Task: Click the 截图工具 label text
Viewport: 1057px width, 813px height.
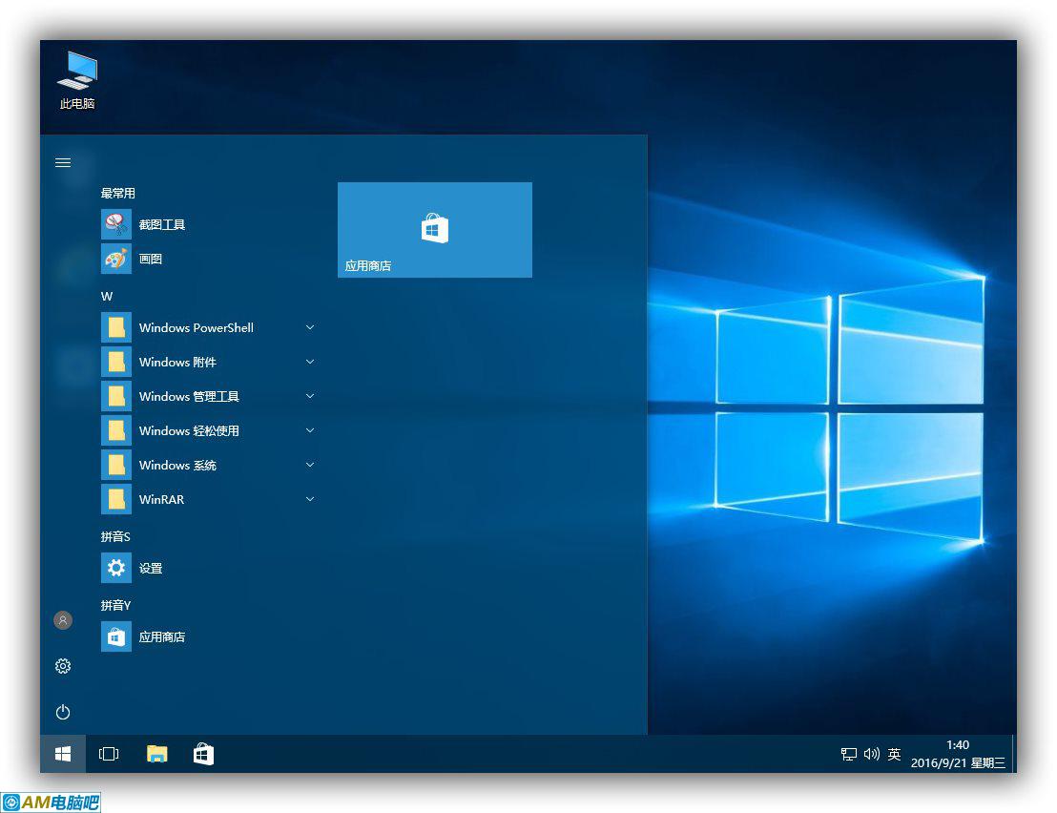Action: pos(162,224)
